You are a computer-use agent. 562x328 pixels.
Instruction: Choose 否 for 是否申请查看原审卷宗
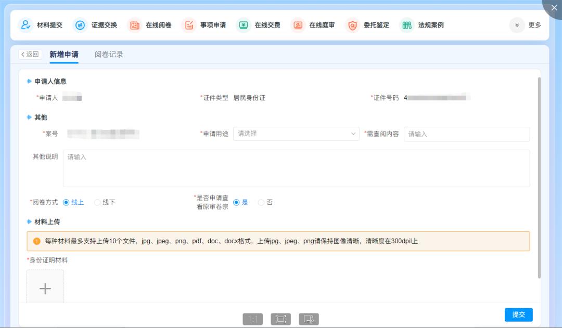261,202
